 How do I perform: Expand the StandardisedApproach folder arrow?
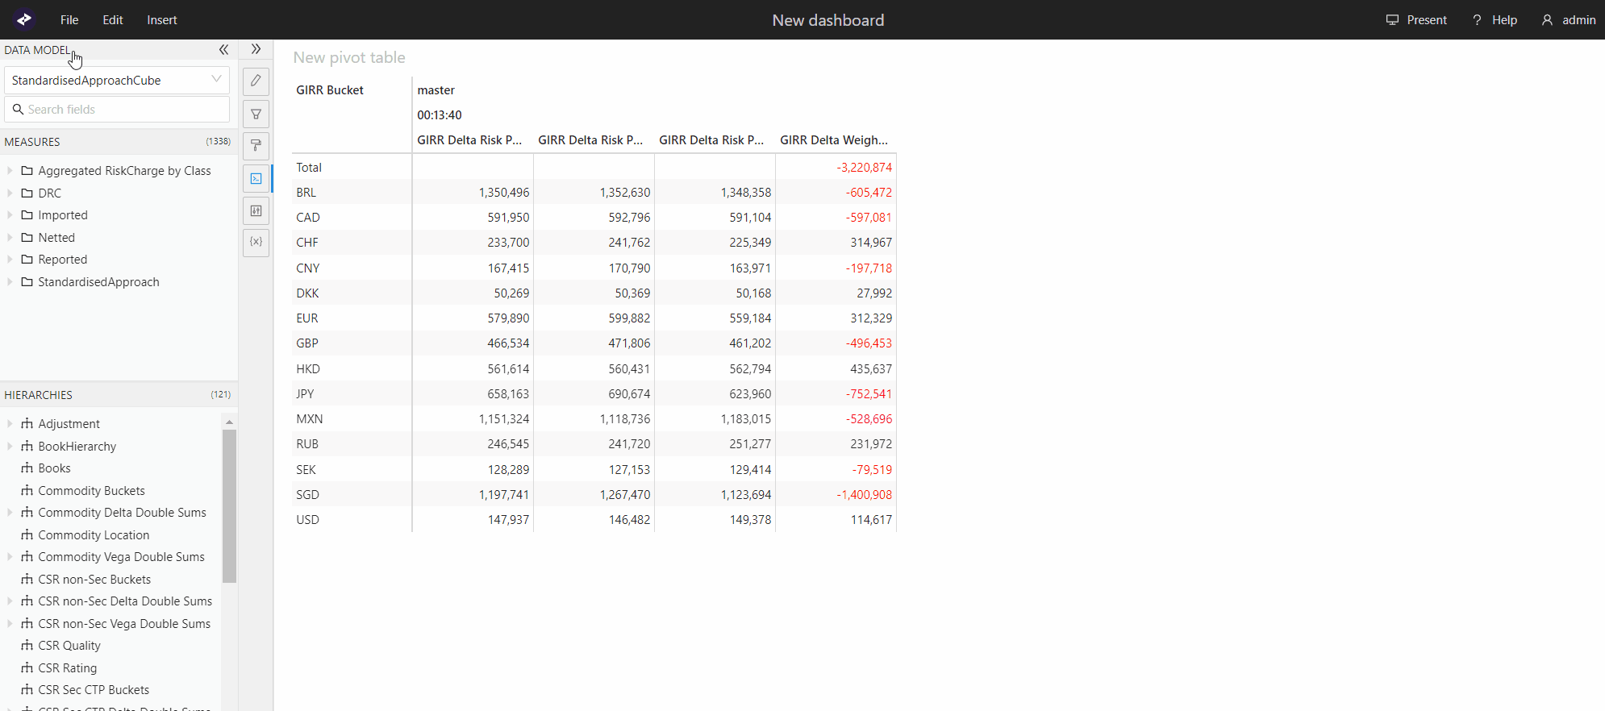(10, 282)
